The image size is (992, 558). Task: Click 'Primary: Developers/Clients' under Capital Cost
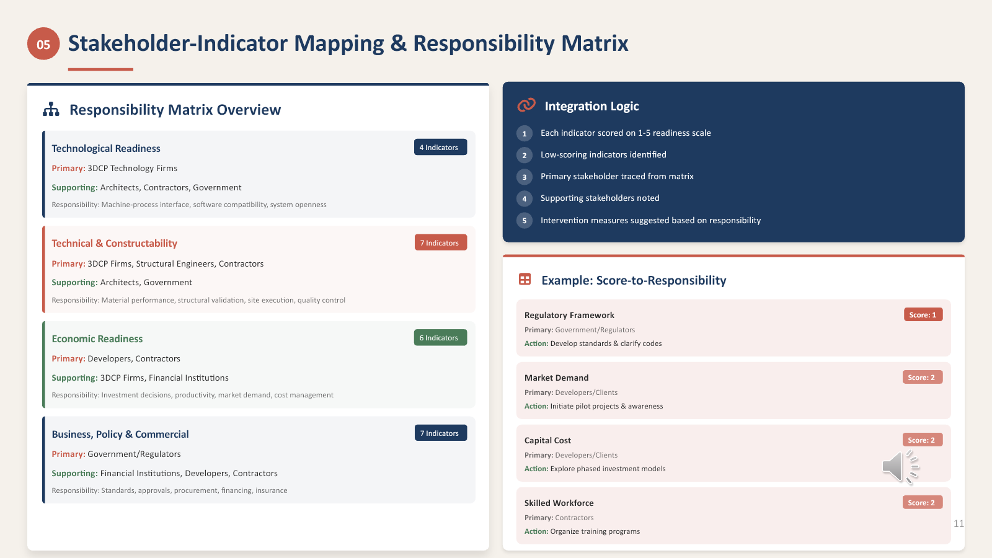pos(571,455)
